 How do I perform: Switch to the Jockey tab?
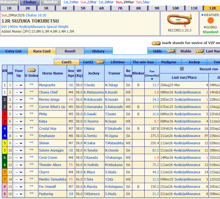click(194, 62)
